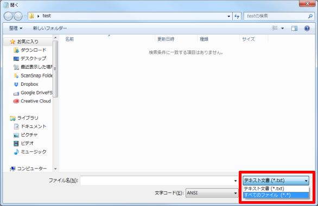Image resolution: width=318 pixels, height=206 pixels.
Task: Close the 開く dialog window
Action: tap(307, 3)
